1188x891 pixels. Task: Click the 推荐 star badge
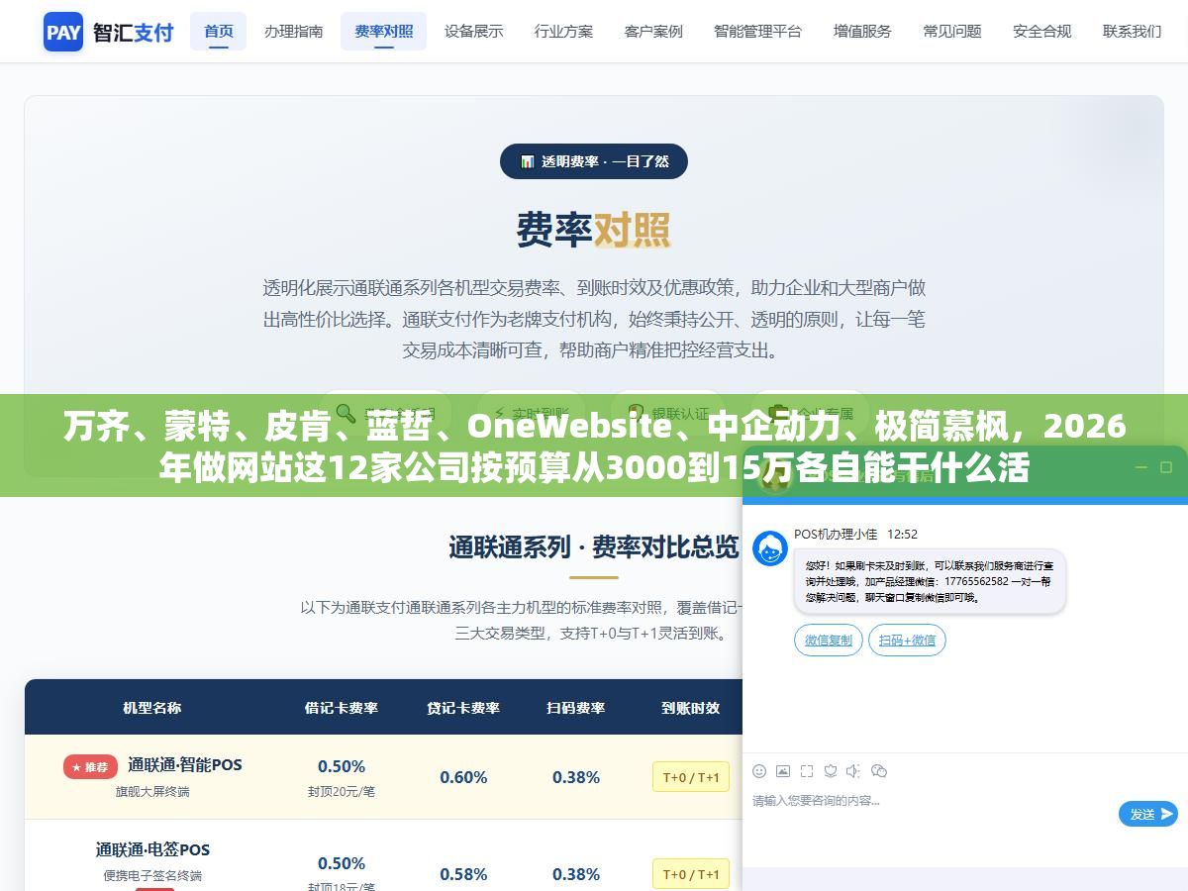[90, 766]
